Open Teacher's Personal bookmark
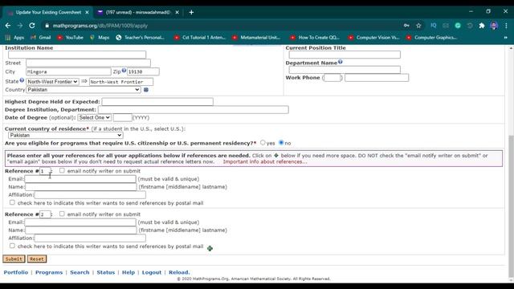514x289 pixels. [140, 38]
